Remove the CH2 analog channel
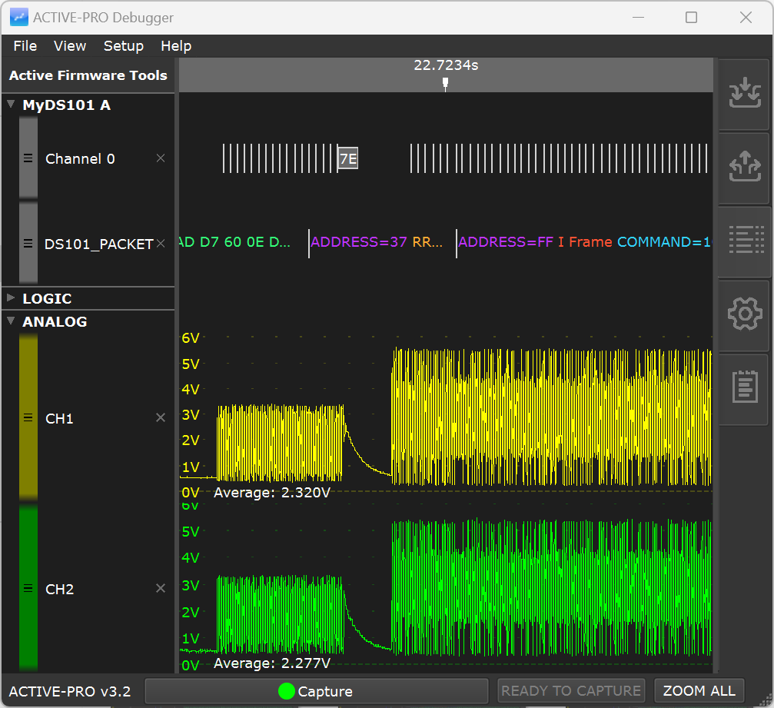The image size is (774, 708). click(161, 588)
